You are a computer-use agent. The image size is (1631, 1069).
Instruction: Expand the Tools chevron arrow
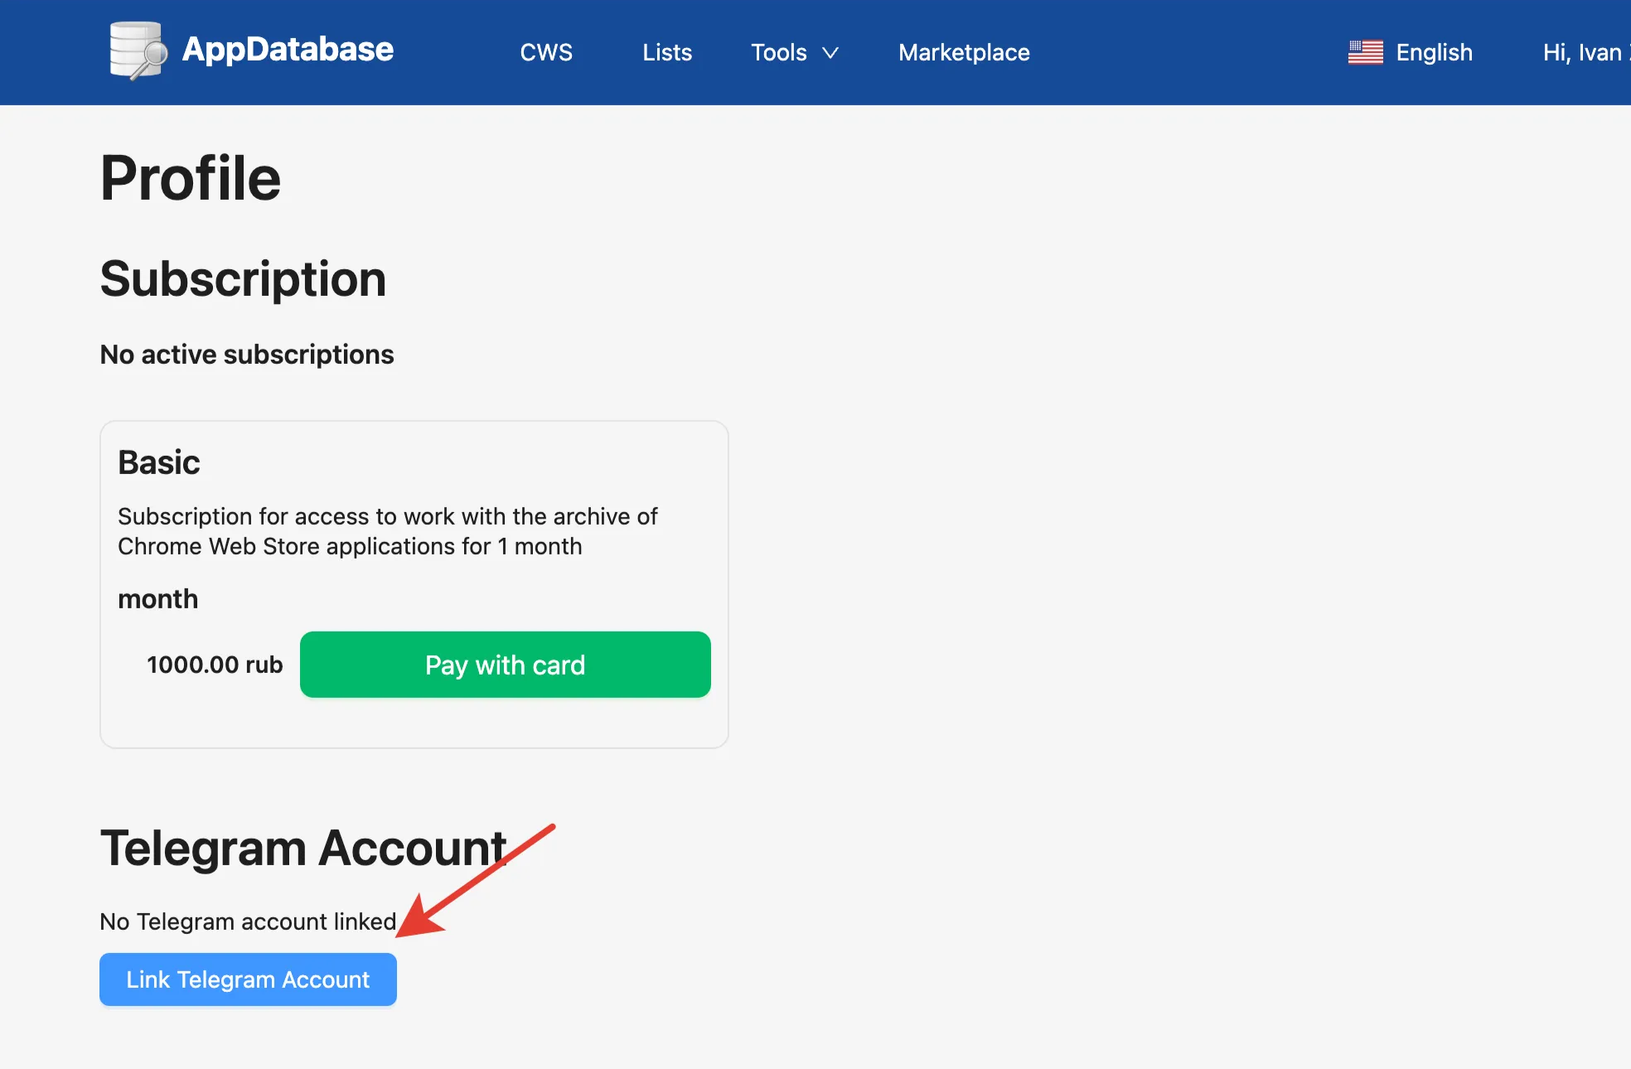tap(830, 53)
